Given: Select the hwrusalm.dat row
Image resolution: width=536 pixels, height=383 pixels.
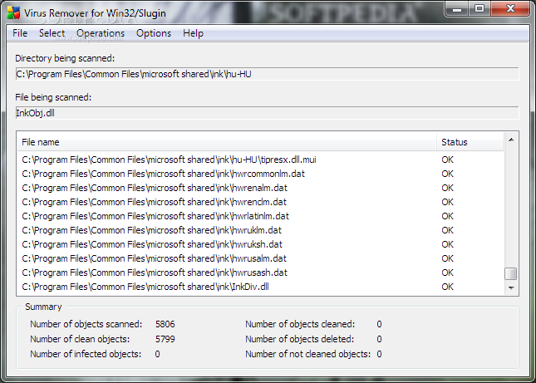Looking at the screenshot, I should tap(260, 258).
